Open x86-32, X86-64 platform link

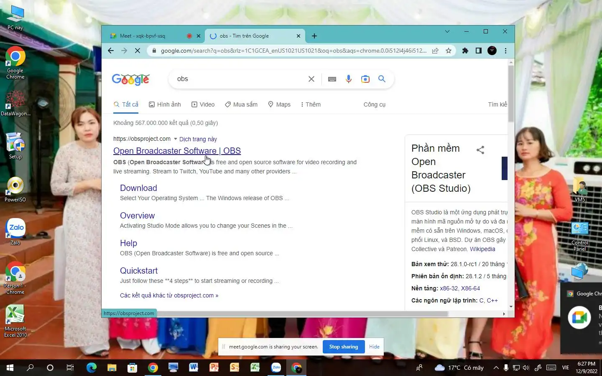pos(460,288)
